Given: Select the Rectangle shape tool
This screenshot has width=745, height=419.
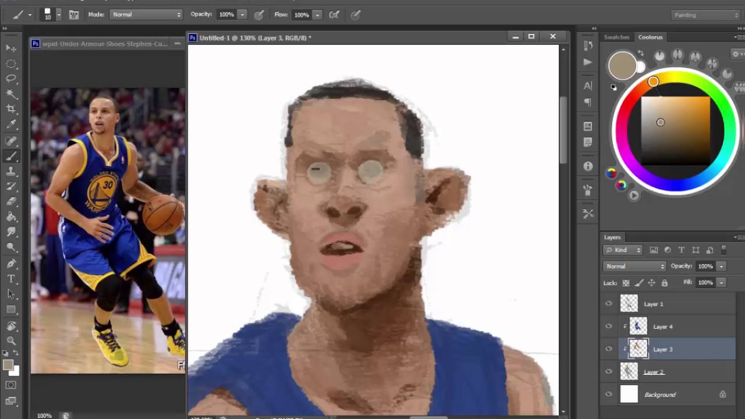Looking at the screenshot, I should [x=11, y=309].
